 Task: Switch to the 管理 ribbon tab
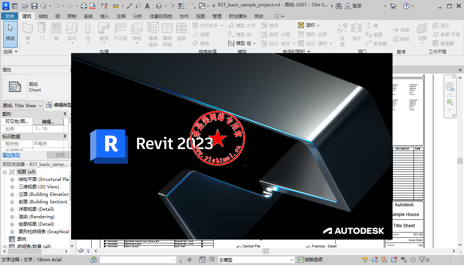pos(217,16)
